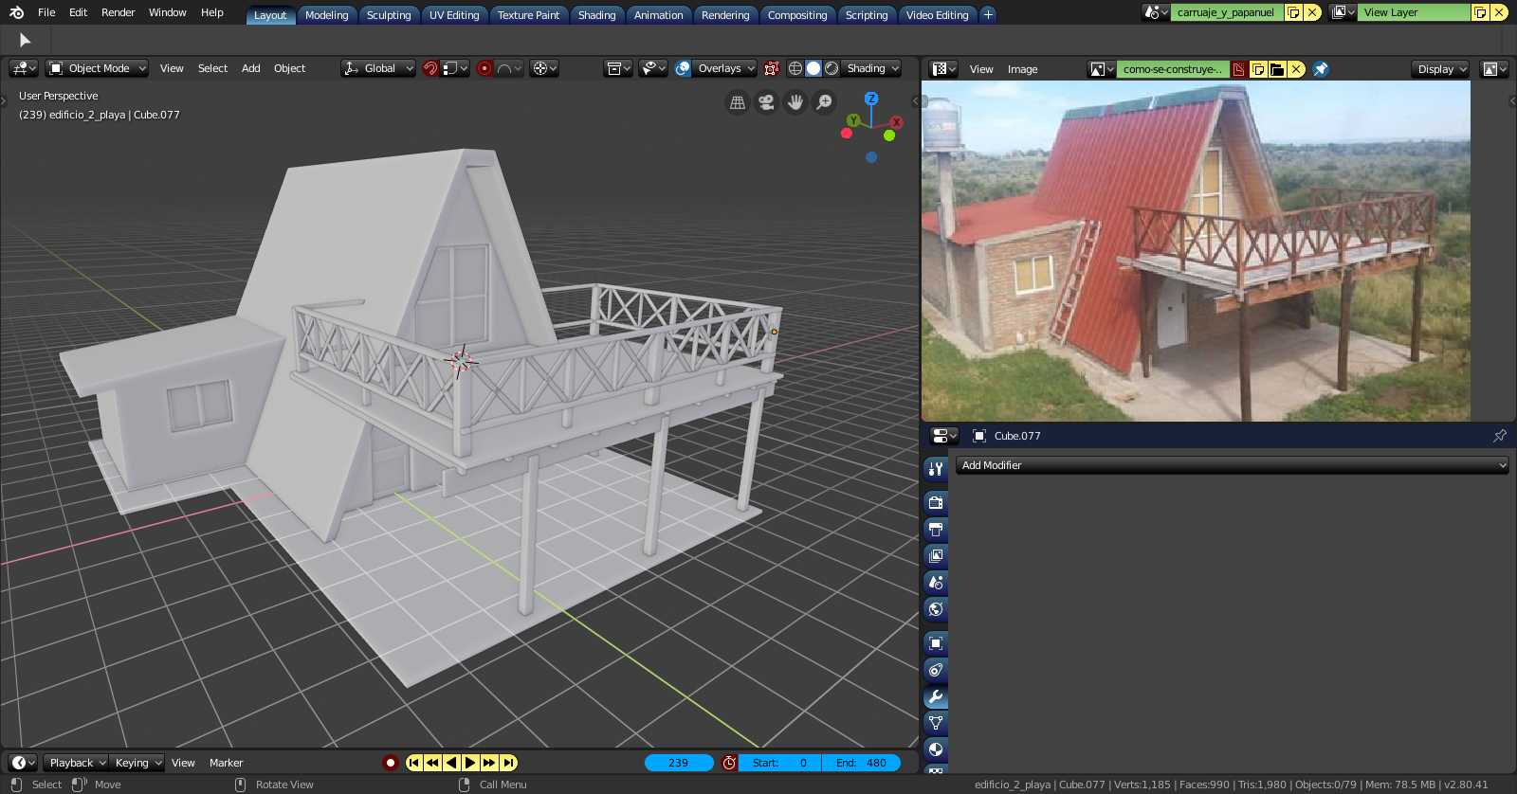Toggle X-ray mode
The height and width of the screenshot is (794, 1517).
pyautogui.click(x=772, y=68)
